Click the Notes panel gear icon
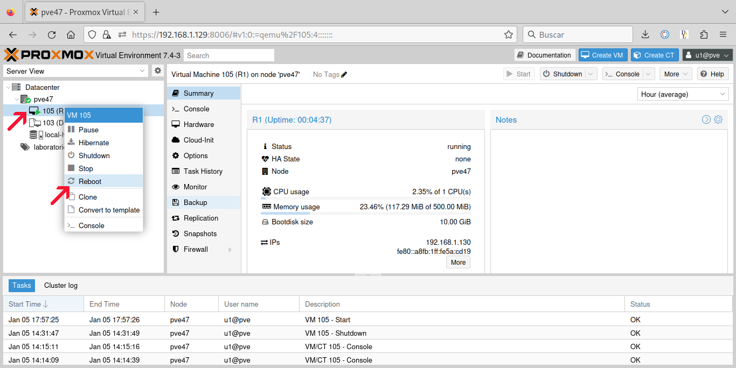This screenshot has width=736, height=368. point(718,119)
